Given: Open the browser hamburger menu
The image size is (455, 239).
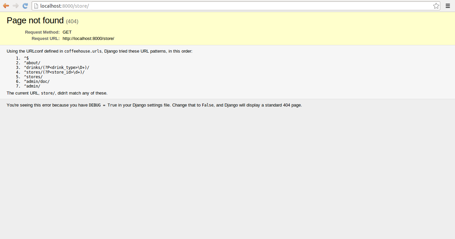Looking at the screenshot, I should pyautogui.click(x=448, y=6).
